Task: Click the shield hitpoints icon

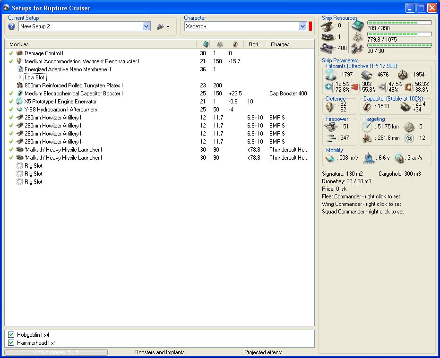Action: coord(330,75)
